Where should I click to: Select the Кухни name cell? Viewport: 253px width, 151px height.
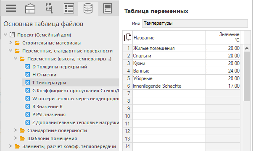coord(169,63)
